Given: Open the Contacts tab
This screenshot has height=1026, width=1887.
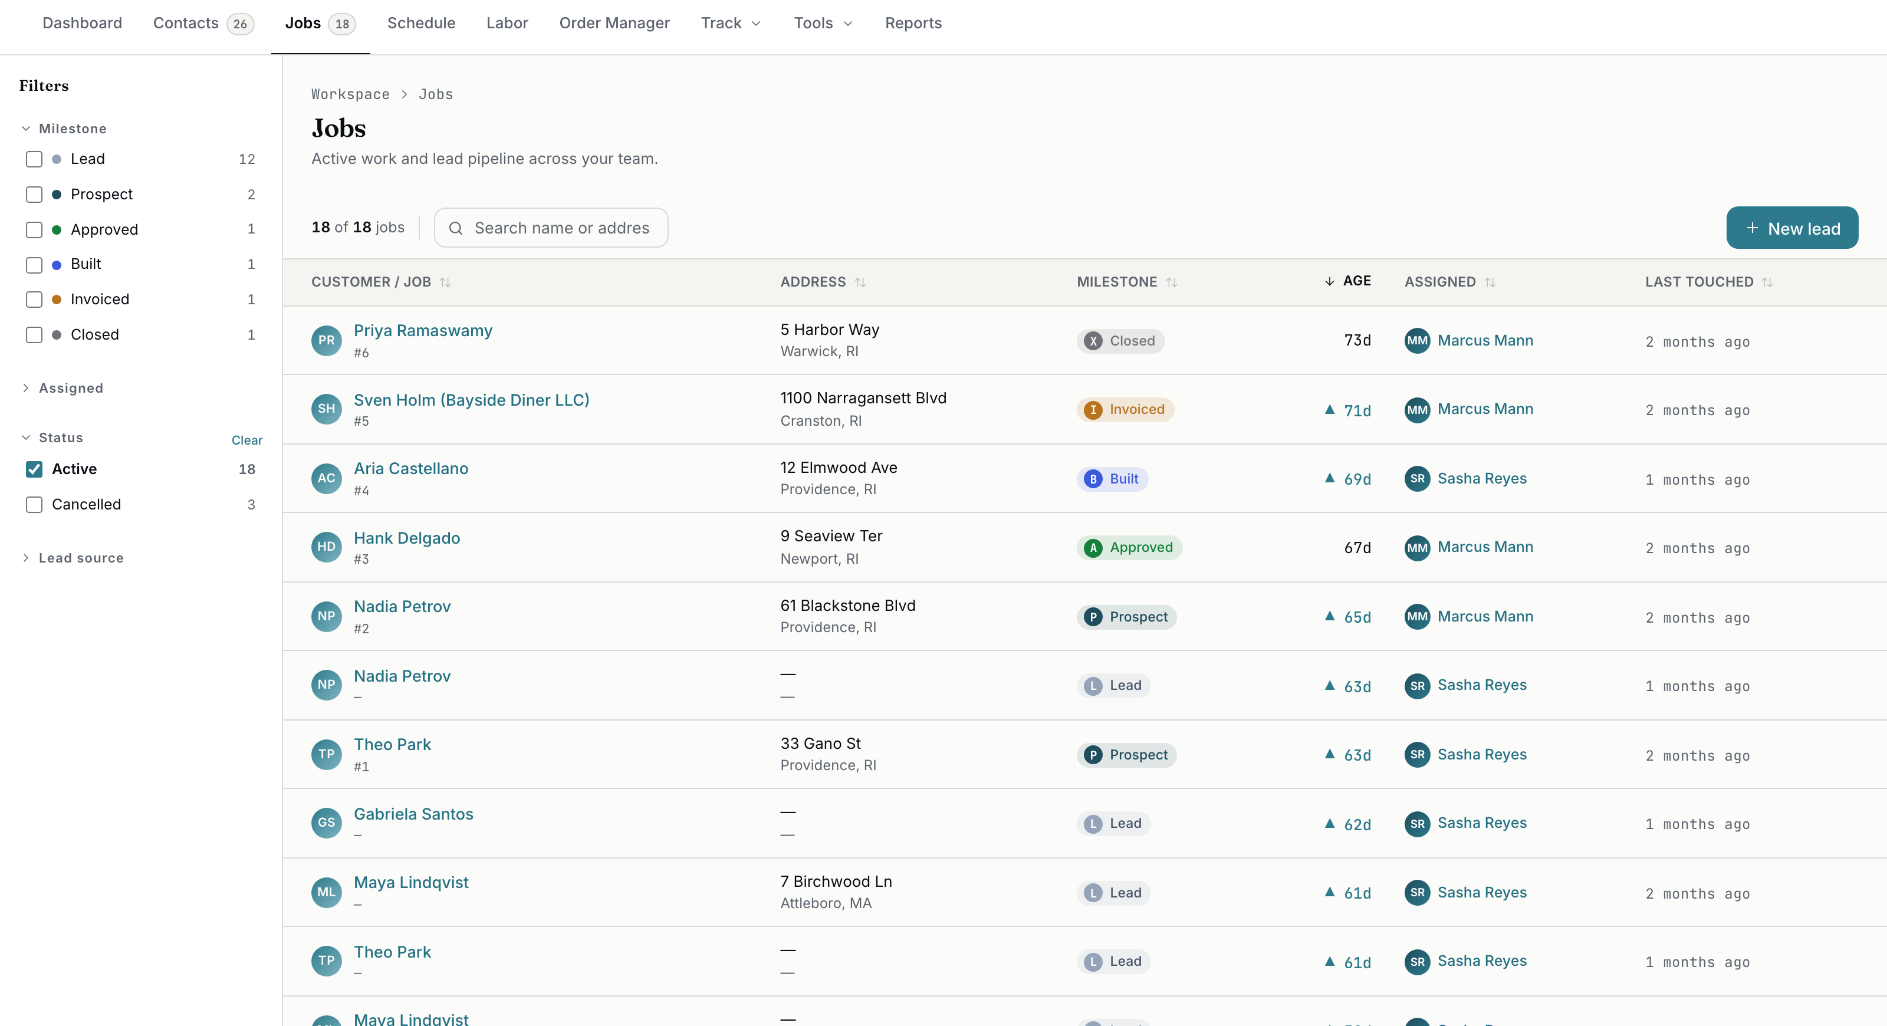Looking at the screenshot, I should (x=203, y=24).
